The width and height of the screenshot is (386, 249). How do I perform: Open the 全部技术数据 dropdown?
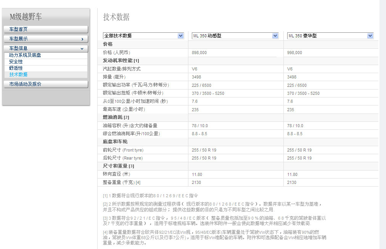[x=143, y=36]
